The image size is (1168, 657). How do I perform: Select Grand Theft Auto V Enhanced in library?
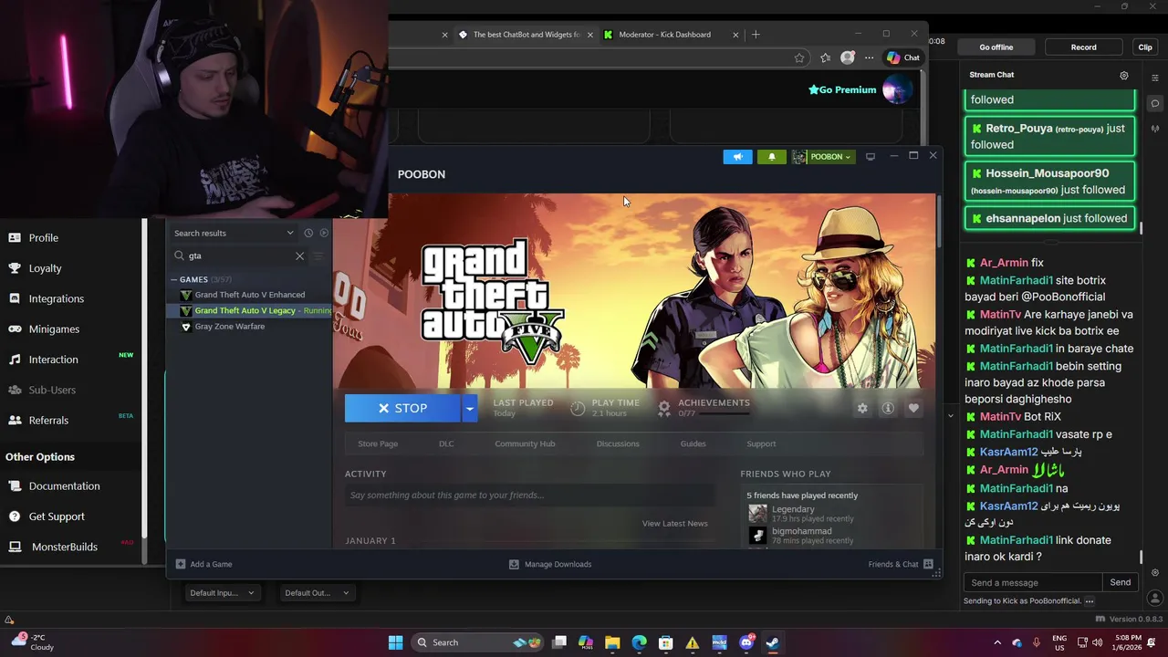[249, 295]
